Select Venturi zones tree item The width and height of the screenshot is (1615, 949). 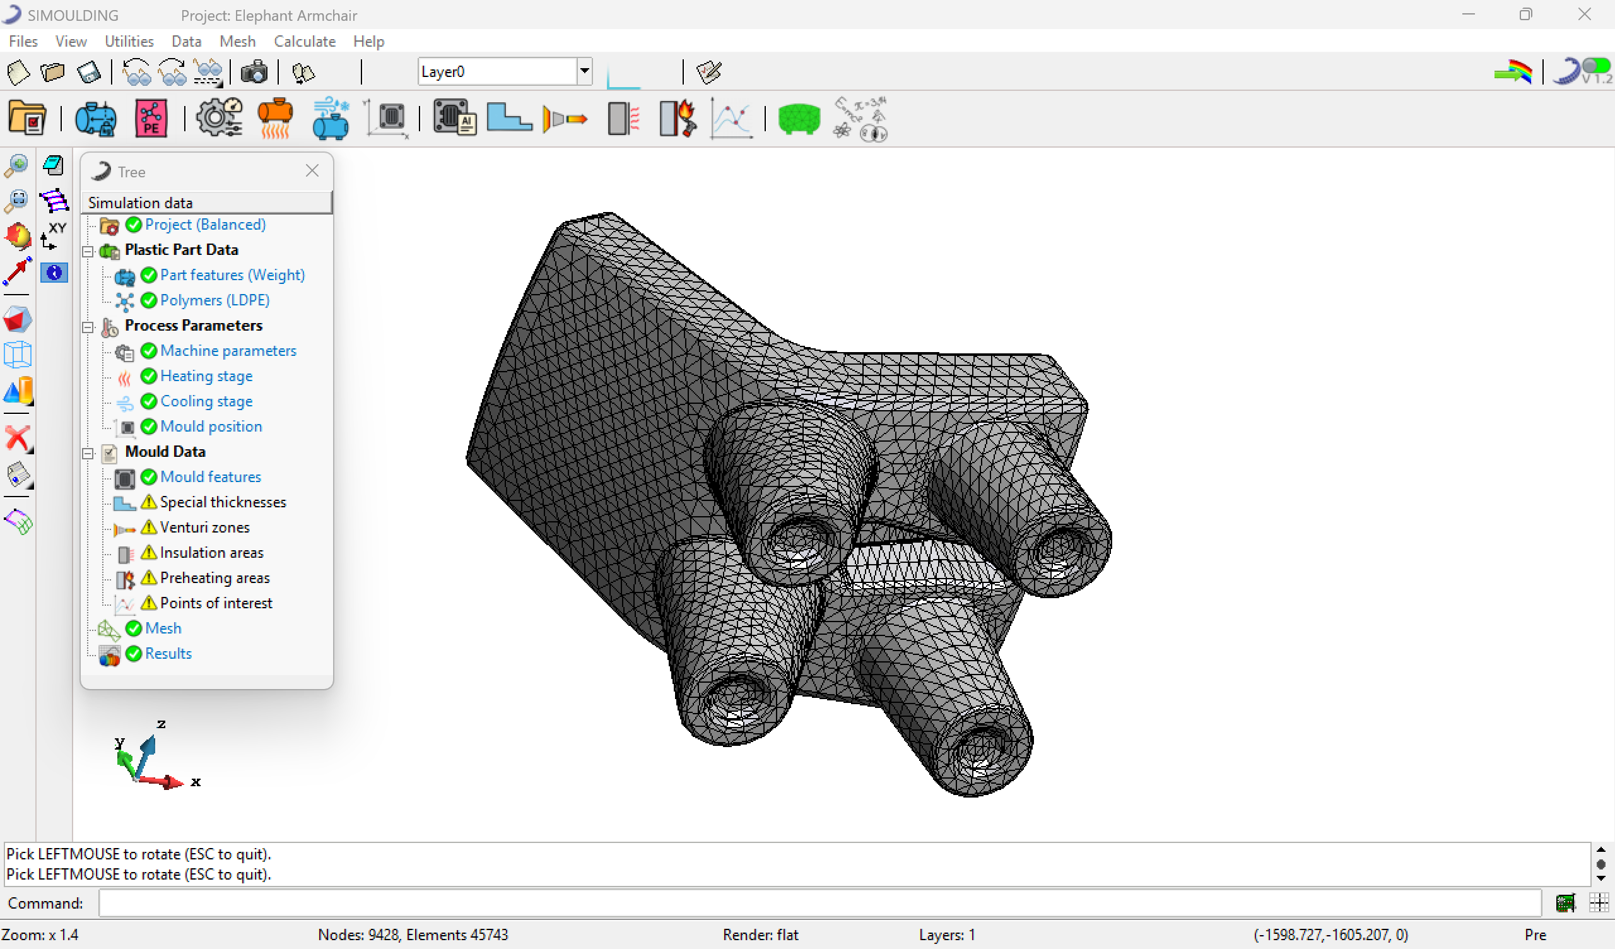204,527
